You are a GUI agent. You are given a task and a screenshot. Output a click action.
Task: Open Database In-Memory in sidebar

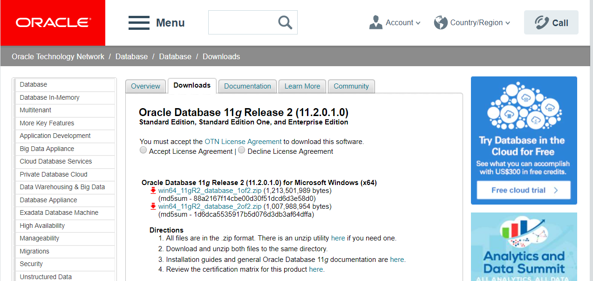click(49, 97)
